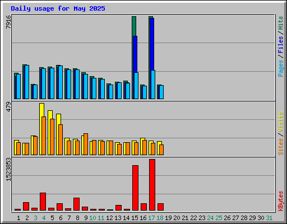The width and height of the screenshot is (287, 224).
Task: Select day 21 on the x-axis
Action: pos(185,218)
